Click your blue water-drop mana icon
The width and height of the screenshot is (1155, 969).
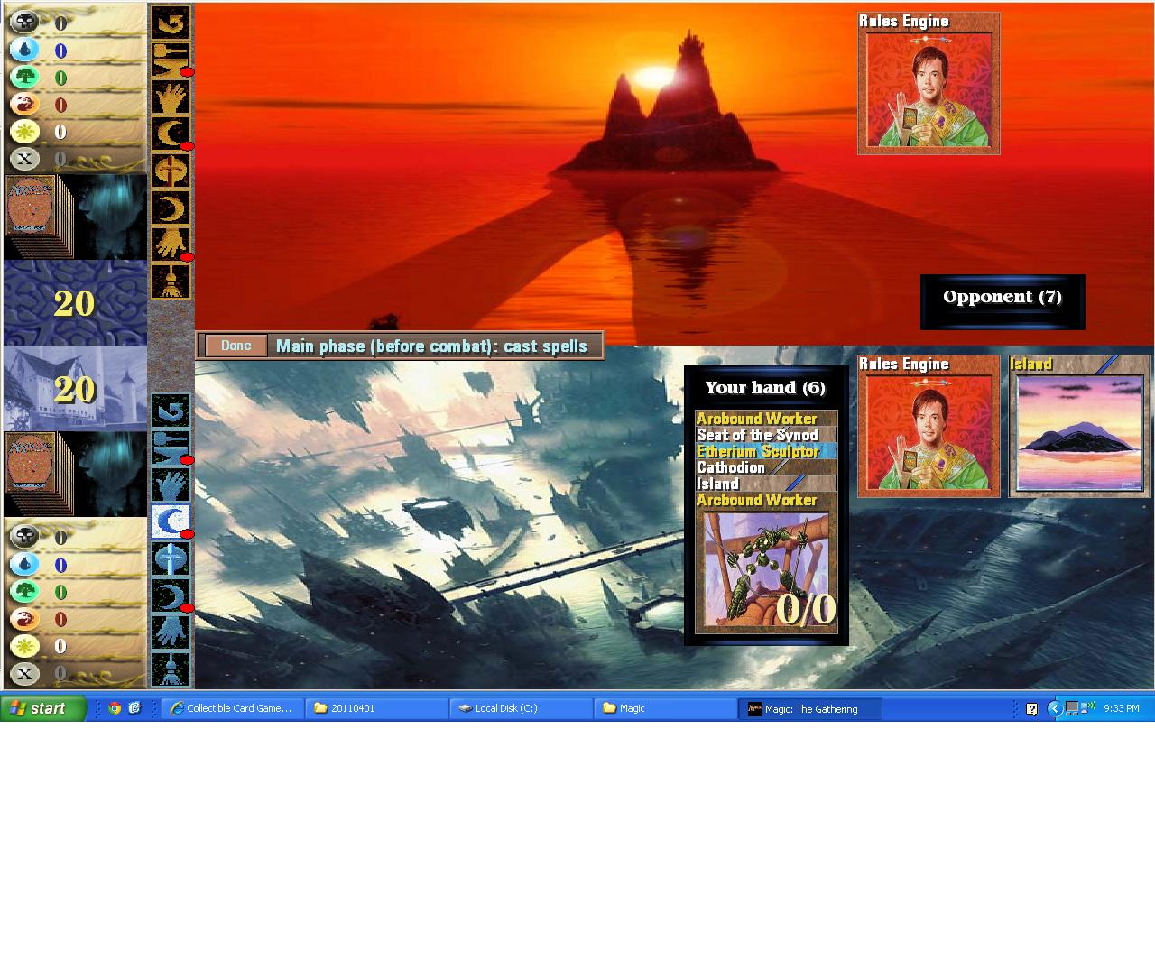(24, 564)
